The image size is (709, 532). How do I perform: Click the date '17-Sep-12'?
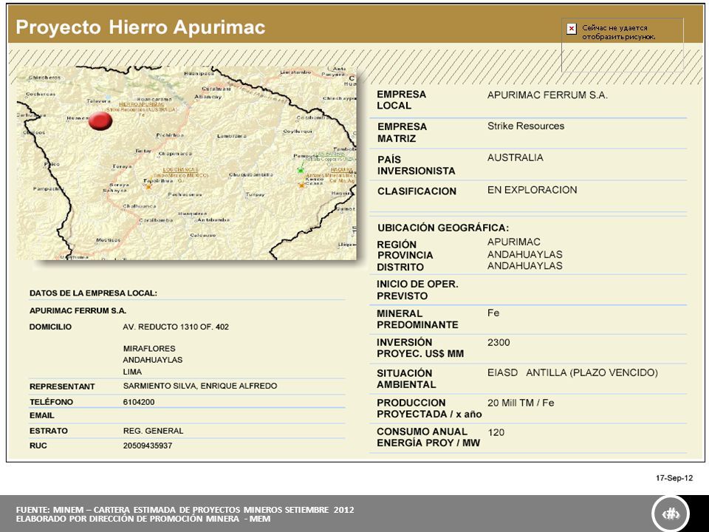pos(674,478)
